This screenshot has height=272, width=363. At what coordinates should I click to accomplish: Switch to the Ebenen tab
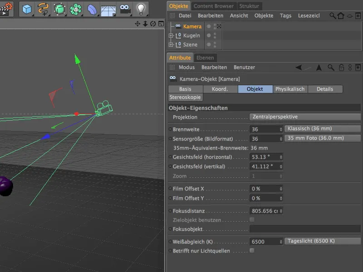[x=205, y=58]
